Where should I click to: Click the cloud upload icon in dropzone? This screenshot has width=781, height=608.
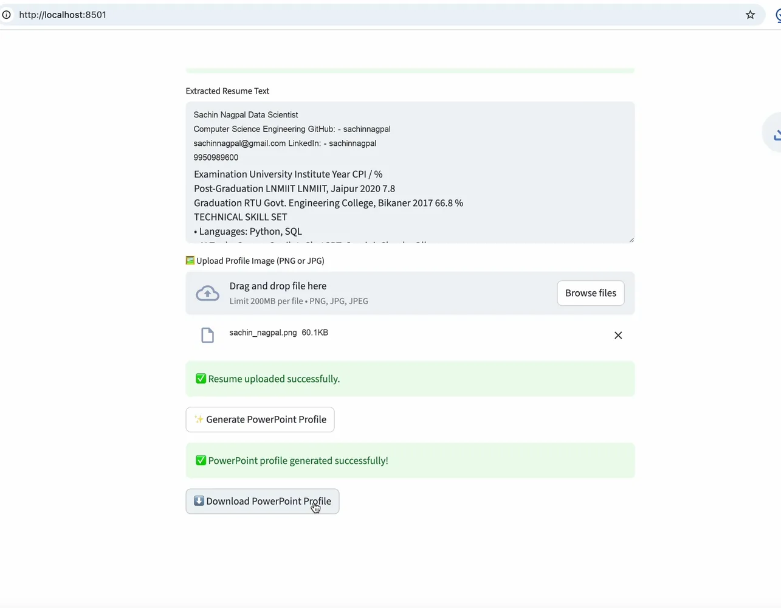tap(207, 293)
